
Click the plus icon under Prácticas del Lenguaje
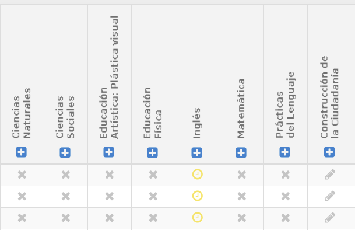click(x=284, y=152)
